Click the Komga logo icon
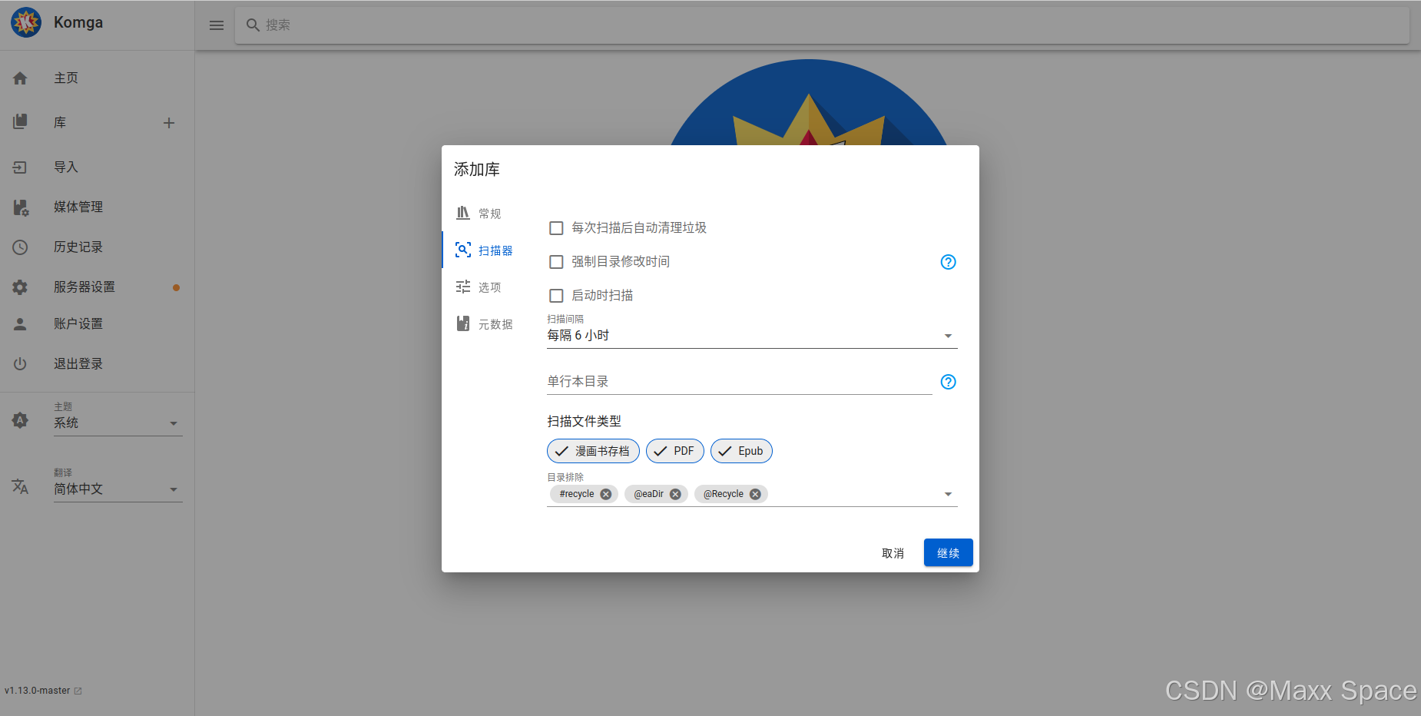This screenshot has width=1421, height=716. click(x=26, y=23)
